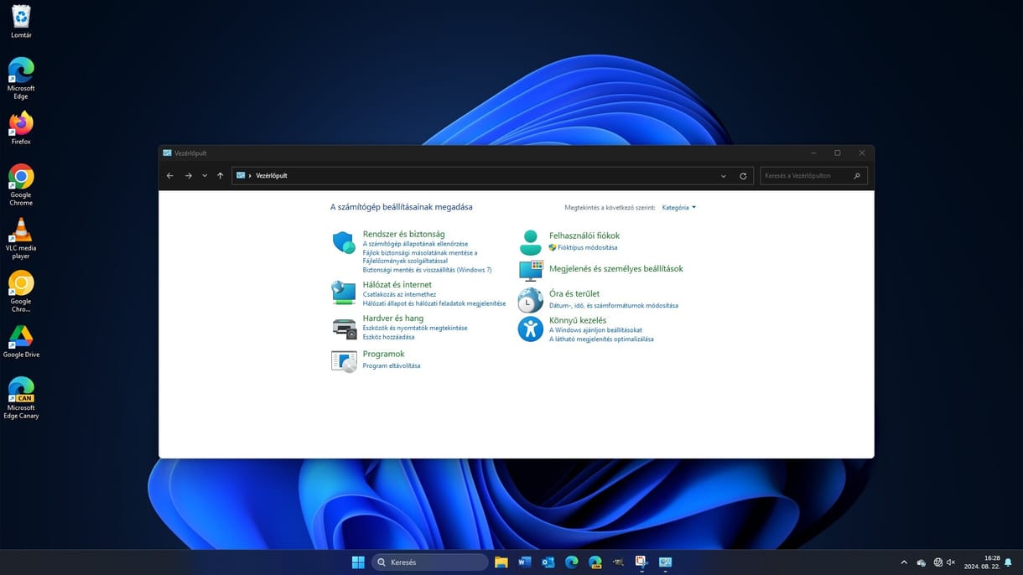The width and height of the screenshot is (1023, 575).
Task: Open Rendszer és biztonság heading link
Action: 403,234
